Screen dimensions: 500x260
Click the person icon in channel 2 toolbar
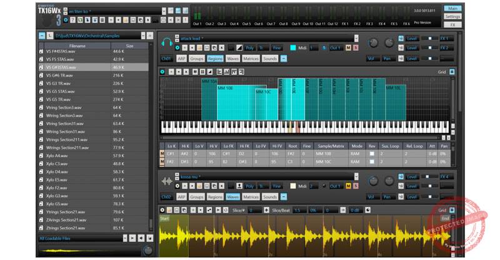pos(239,186)
